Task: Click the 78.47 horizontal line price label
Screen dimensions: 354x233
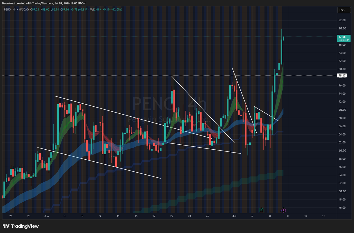Action: tap(342, 75)
